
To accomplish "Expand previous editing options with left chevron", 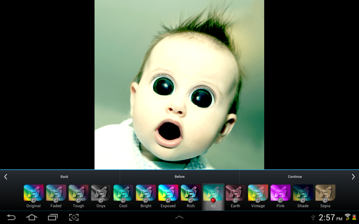I will 5,176.
